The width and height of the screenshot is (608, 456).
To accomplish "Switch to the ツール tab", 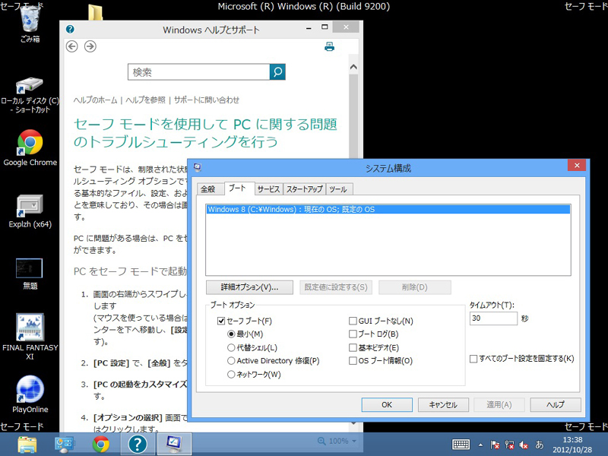I will pyautogui.click(x=338, y=188).
